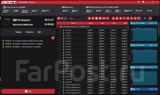Select the P-core 2 row

tap(92, 36)
